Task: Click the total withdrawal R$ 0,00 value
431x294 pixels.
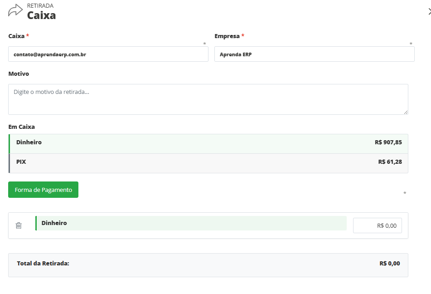Action: 389,264
